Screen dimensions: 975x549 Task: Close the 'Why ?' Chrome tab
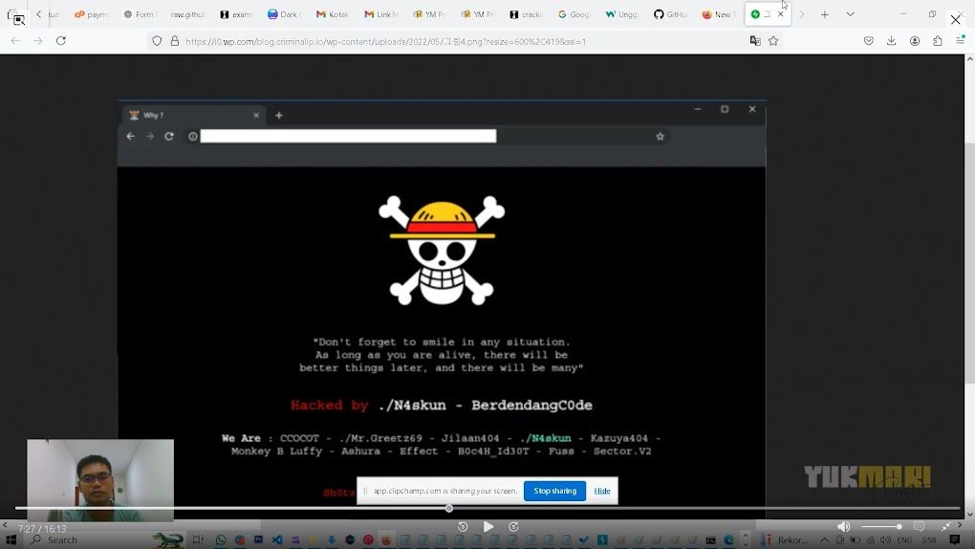[x=256, y=115]
